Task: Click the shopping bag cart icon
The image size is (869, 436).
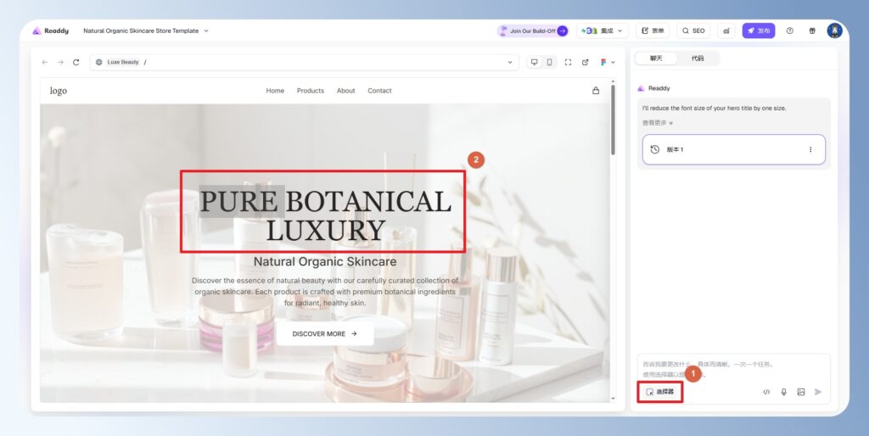Action: coord(595,91)
